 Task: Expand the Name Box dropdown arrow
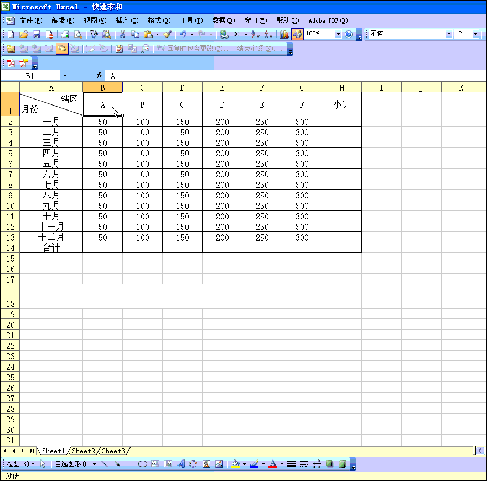pos(65,76)
